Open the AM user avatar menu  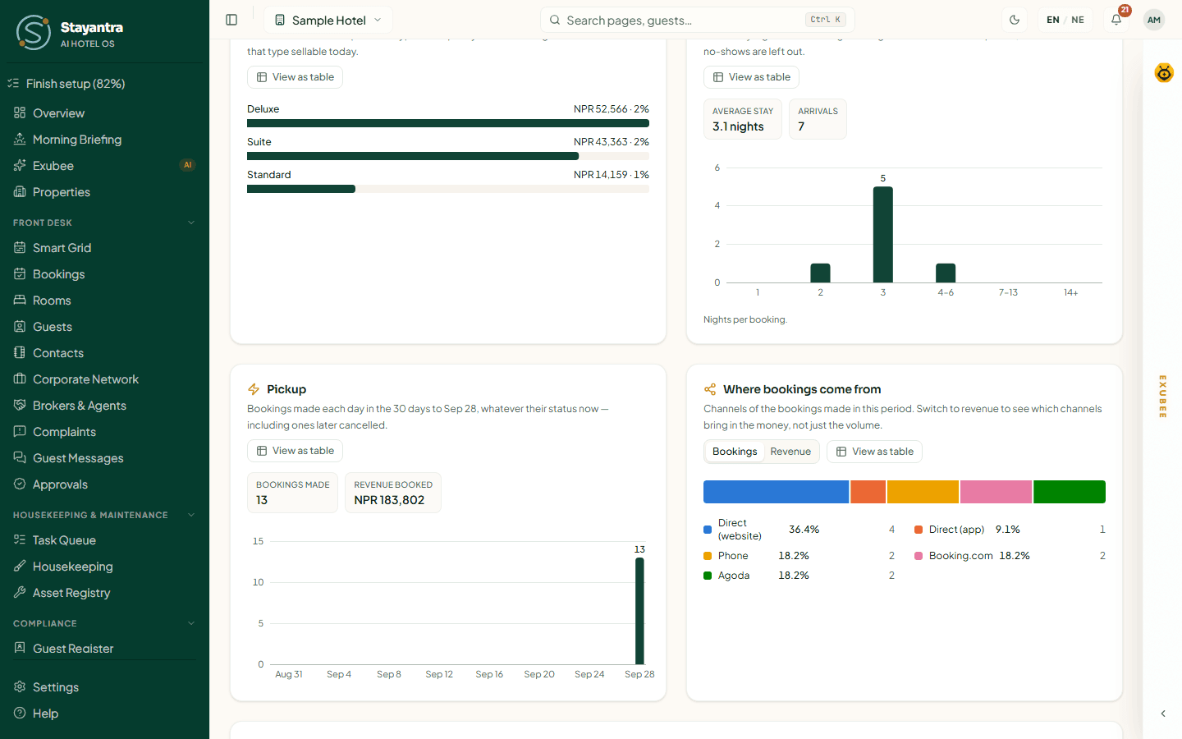(x=1154, y=20)
